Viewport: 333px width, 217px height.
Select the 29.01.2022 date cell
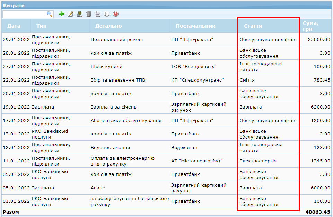pyautogui.click(x=16, y=40)
